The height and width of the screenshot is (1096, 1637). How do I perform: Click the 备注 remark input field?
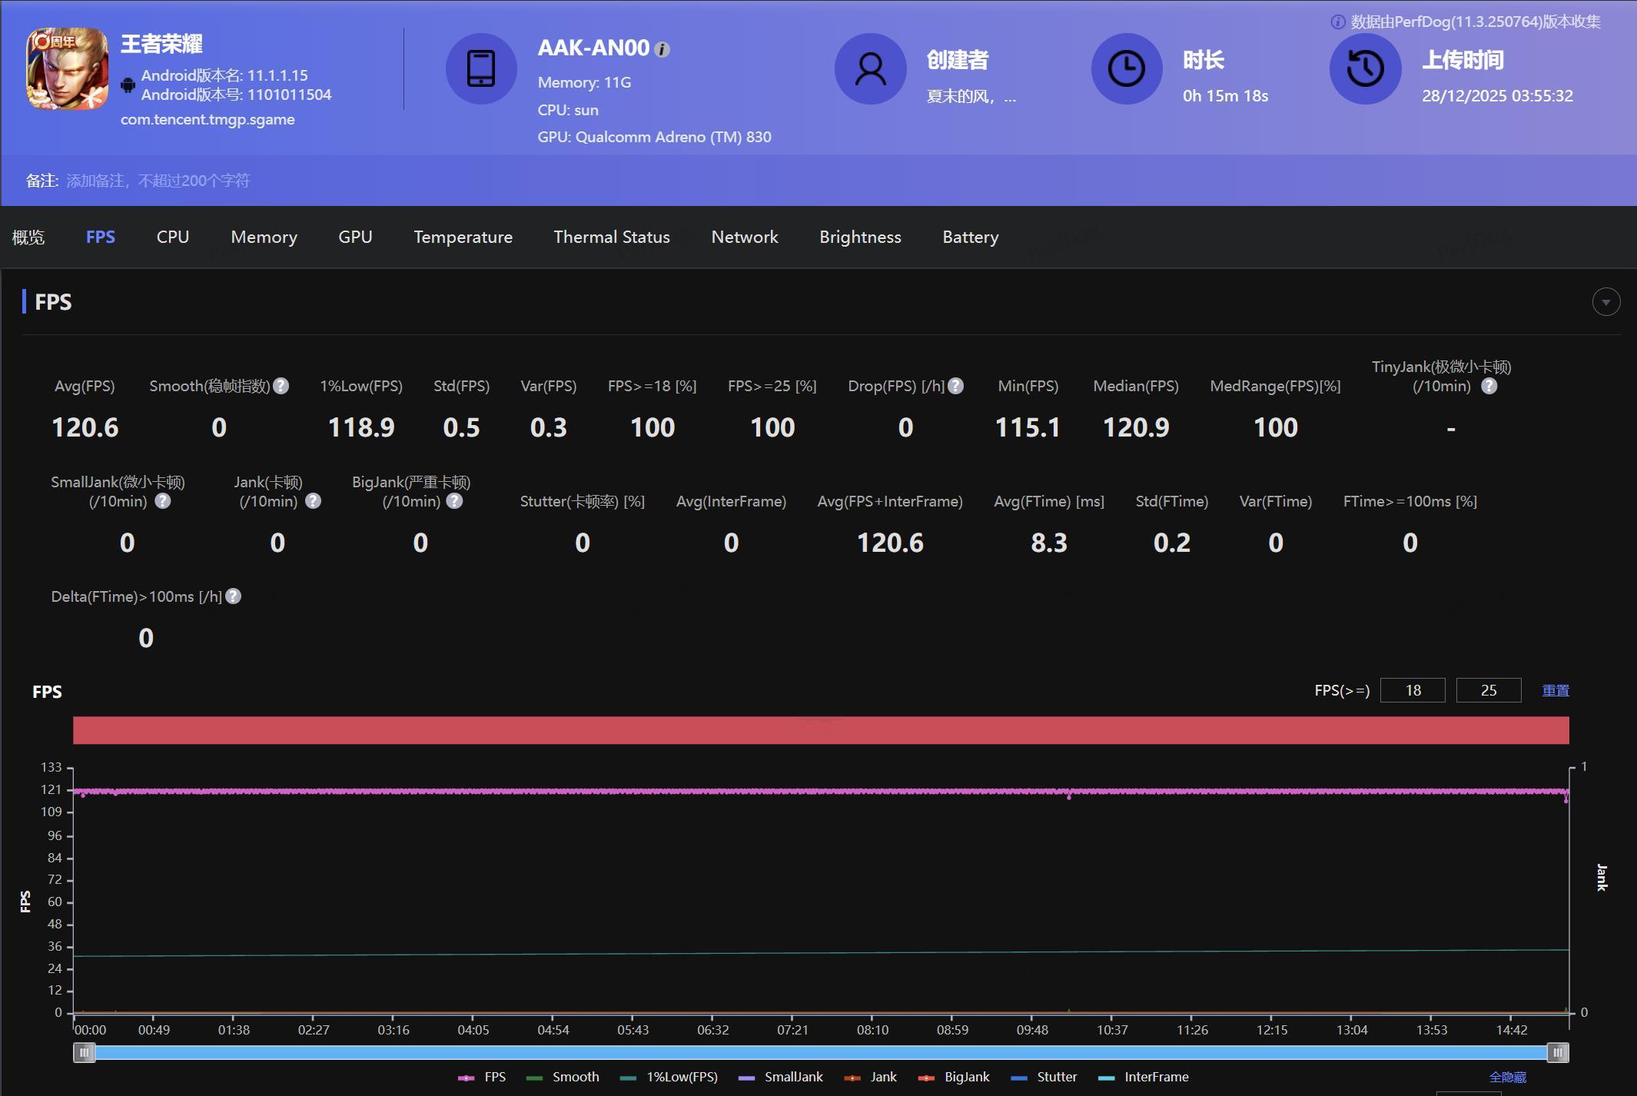(158, 181)
